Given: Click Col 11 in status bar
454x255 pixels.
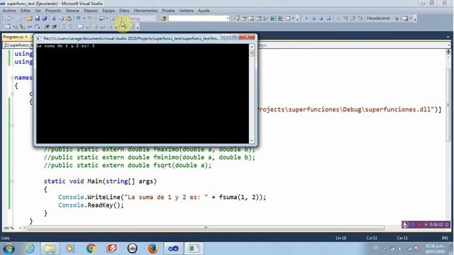Looking at the screenshot, I should 372,238.
